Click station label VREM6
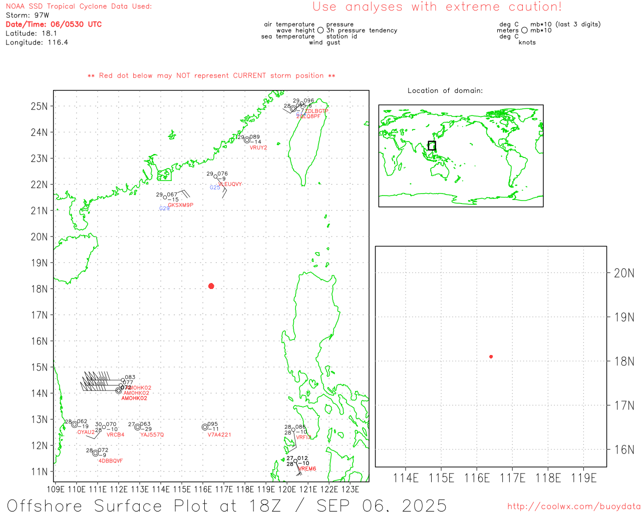641x512 pixels. point(307,469)
